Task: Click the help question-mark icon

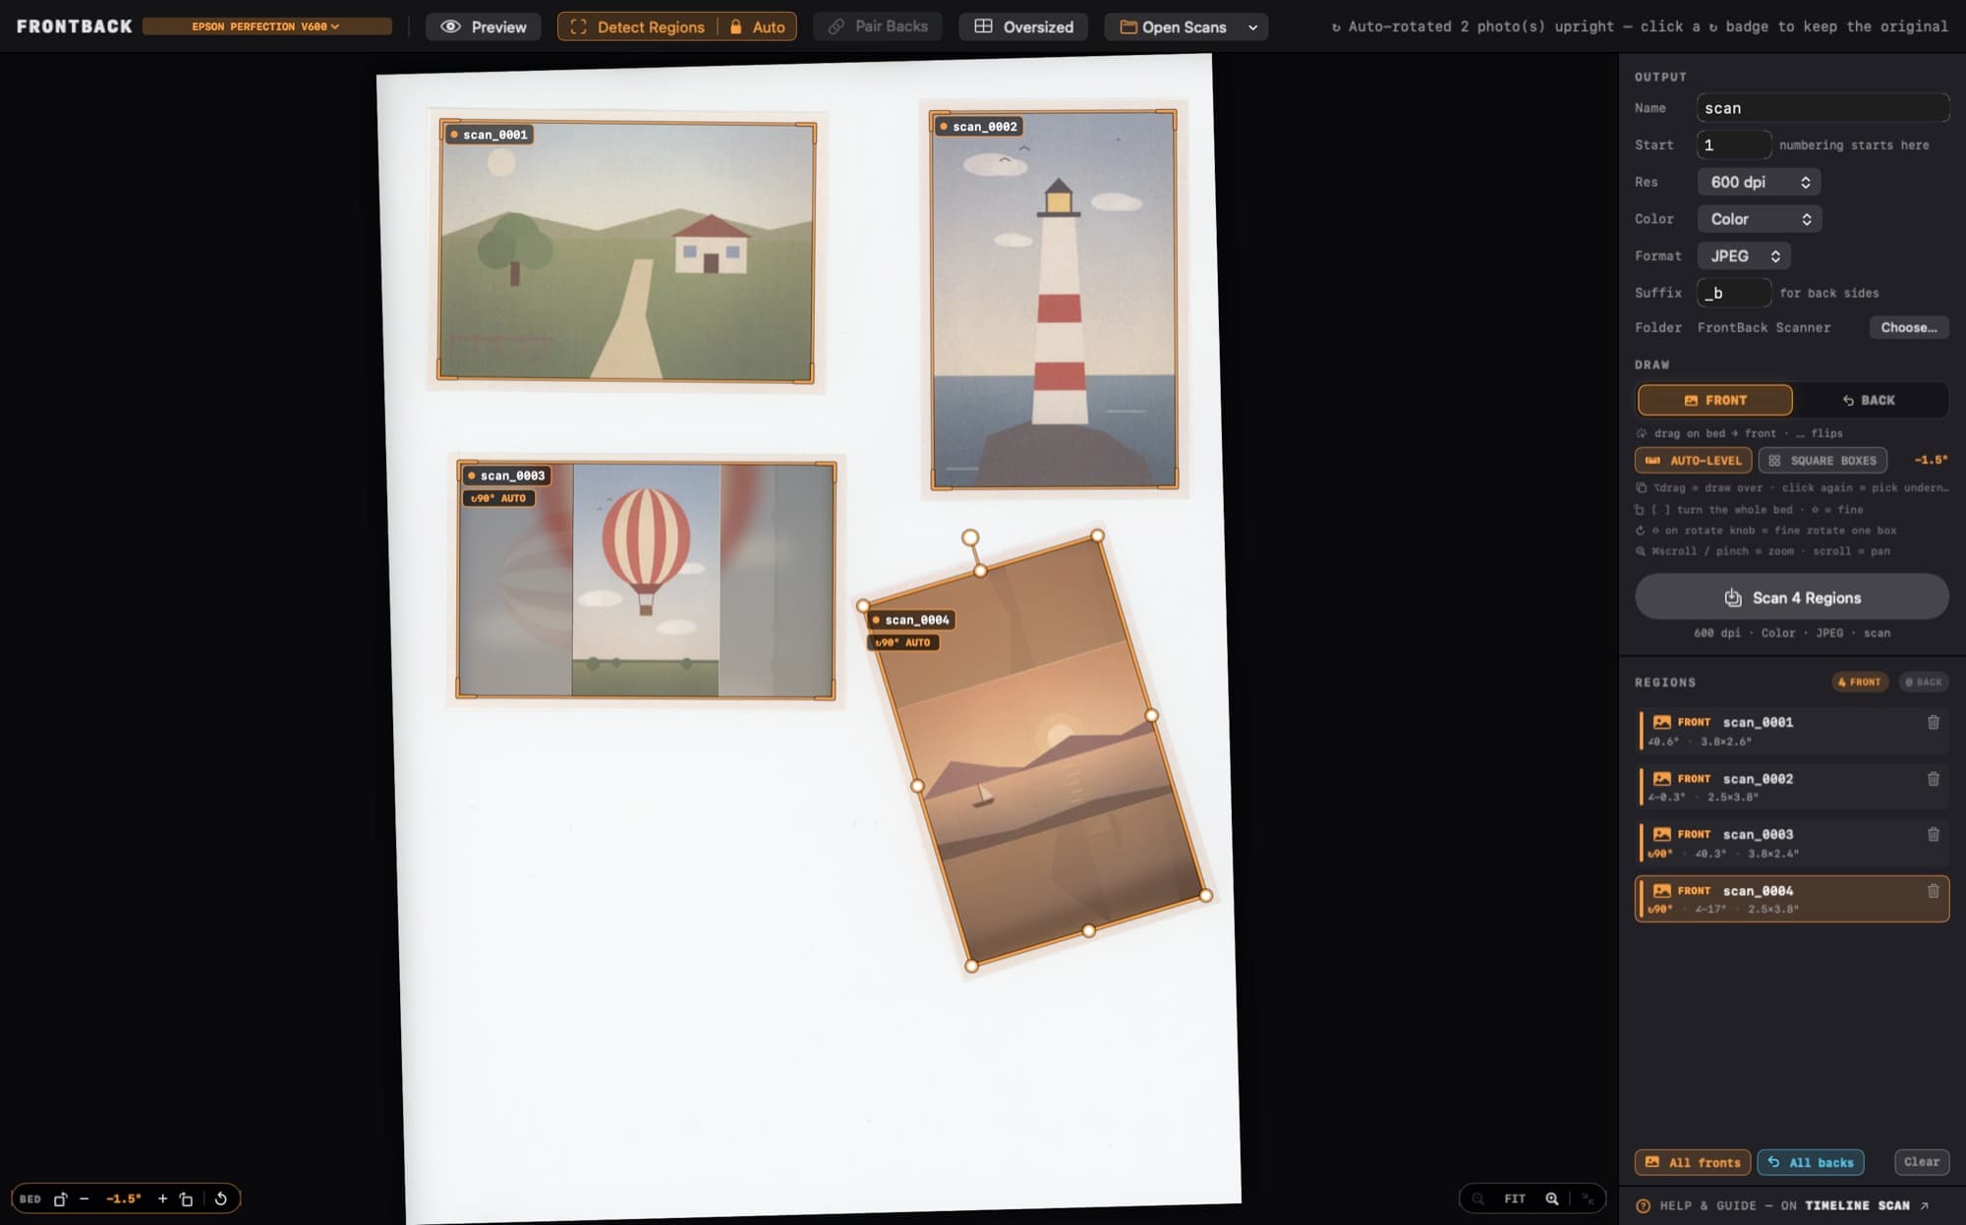Action: (1644, 1205)
